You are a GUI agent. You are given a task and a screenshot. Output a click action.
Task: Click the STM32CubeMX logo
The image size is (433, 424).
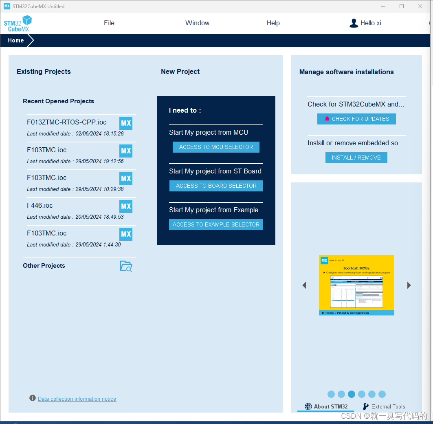pyautogui.click(x=18, y=24)
